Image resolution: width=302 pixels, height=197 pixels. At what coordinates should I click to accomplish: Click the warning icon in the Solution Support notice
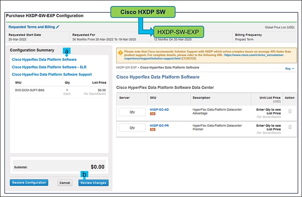[120, 52]
